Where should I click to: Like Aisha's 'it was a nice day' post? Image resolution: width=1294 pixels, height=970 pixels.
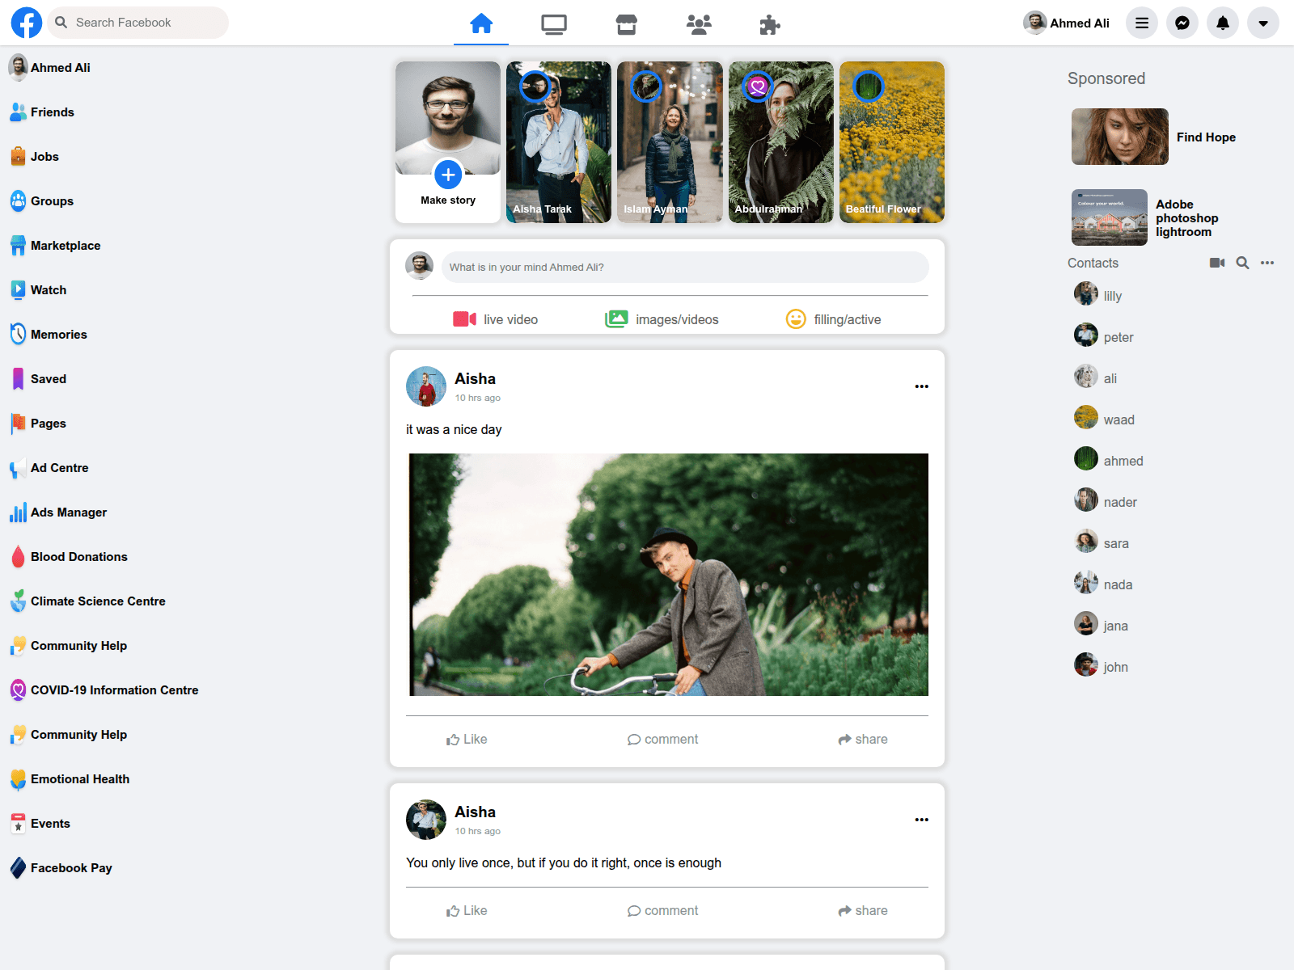pos(467,738)
